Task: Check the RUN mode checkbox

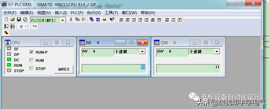Action: (x=32, y=60)
